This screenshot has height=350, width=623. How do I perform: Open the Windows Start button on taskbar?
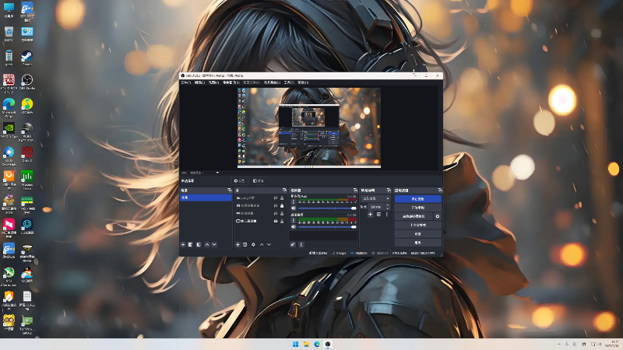point(296,344)
